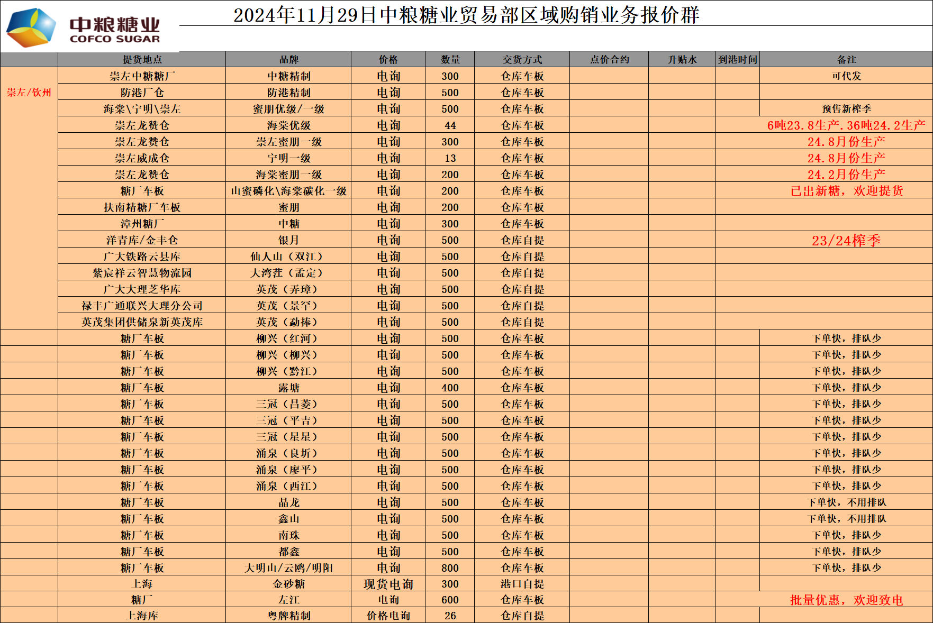Viewport: 933px width, 623px height.
Task: Click the 交货方式 column header
Action: [522, 60]
